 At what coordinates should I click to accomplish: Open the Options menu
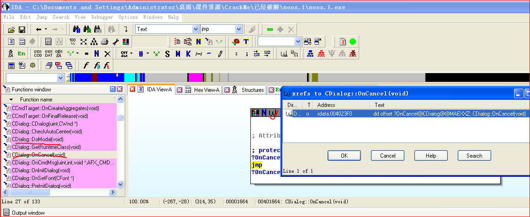pos(128,17)
